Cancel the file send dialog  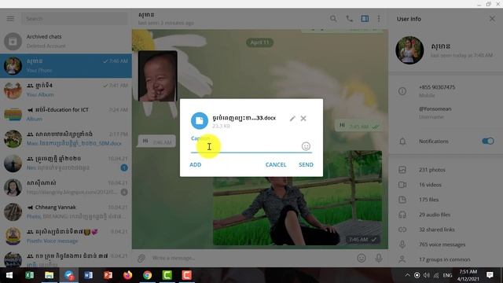[276, 164]
